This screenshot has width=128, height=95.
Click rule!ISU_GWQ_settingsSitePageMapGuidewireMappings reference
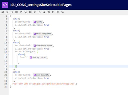tap(43, 84)
